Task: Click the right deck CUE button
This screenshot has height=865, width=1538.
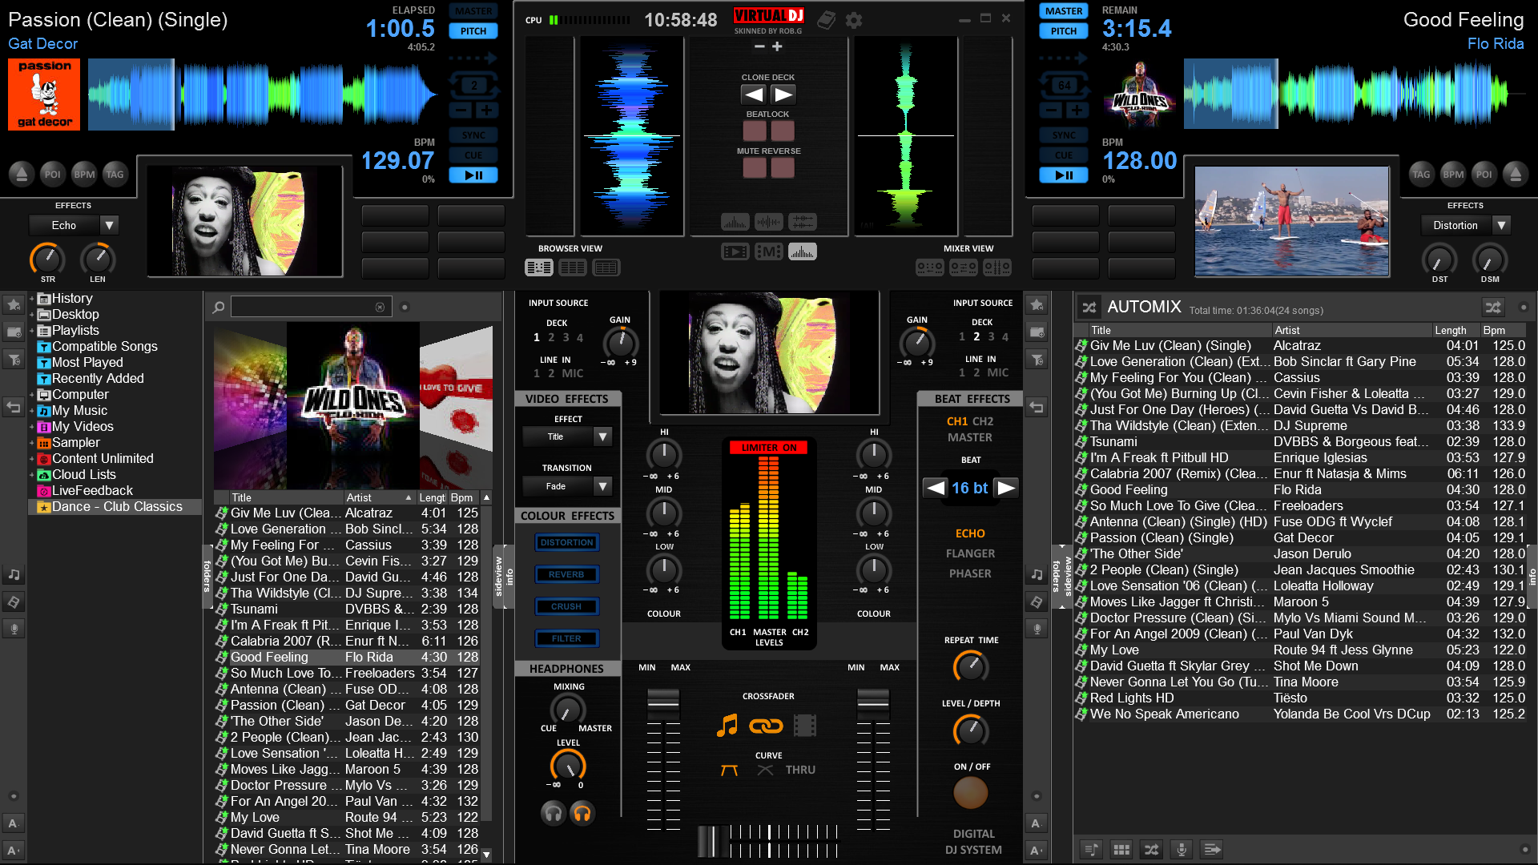Action: tap(1063, 155)
